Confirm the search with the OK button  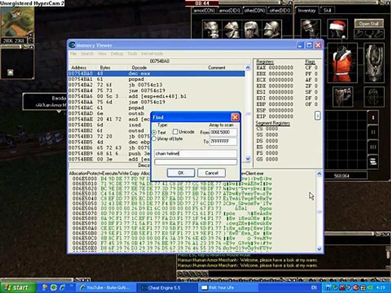pos(181,173)
